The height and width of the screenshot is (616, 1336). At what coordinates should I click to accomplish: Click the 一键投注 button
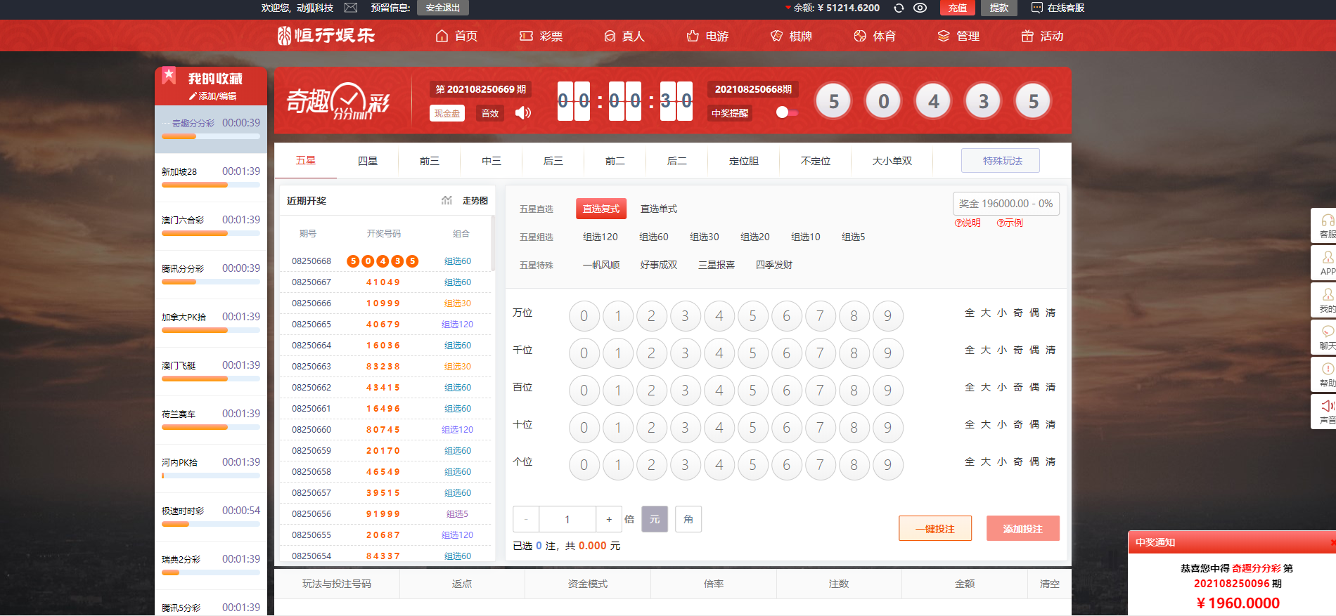pos(934,529)
